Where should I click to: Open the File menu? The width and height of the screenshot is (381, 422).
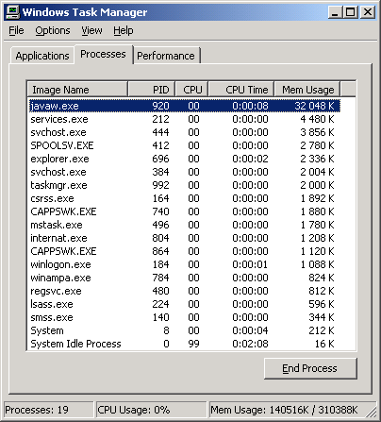(16, 30)
